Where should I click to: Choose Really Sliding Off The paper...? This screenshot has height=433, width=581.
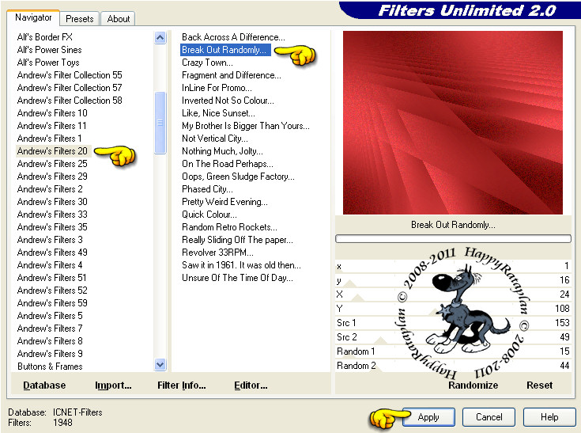click(237, 240)
